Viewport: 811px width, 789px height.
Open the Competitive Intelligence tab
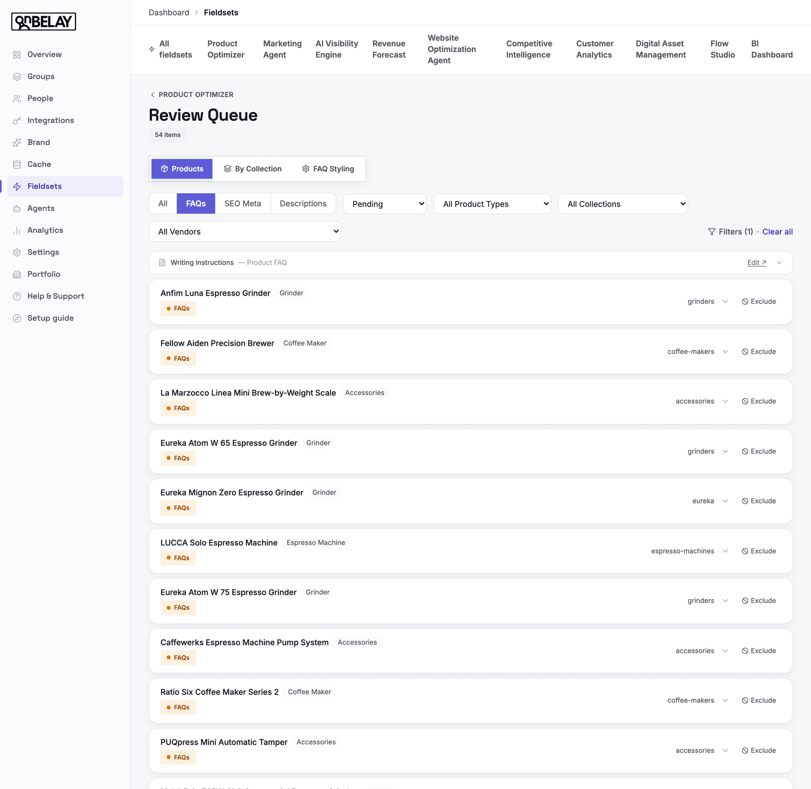tap(529, 49)
